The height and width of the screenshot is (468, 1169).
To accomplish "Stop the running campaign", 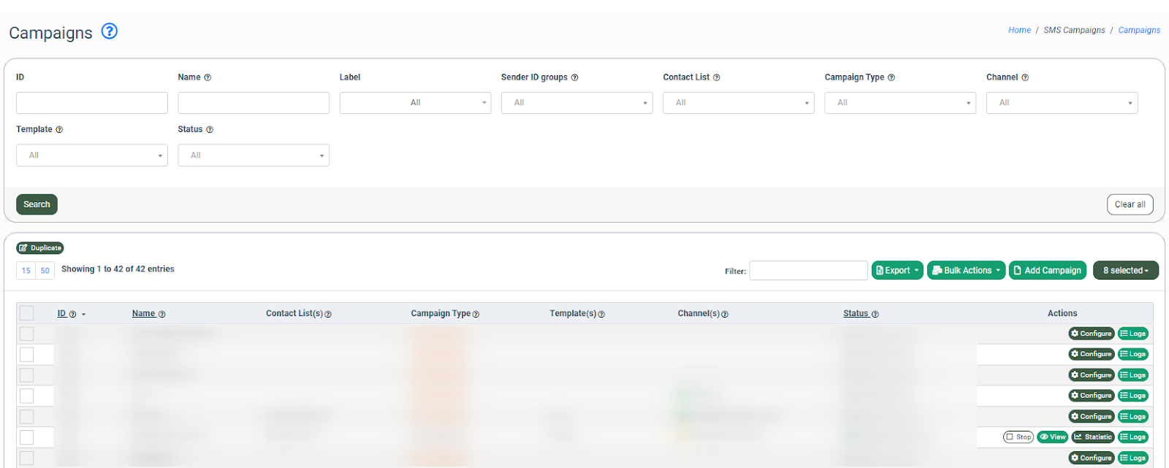I will tap(1018, 437).
